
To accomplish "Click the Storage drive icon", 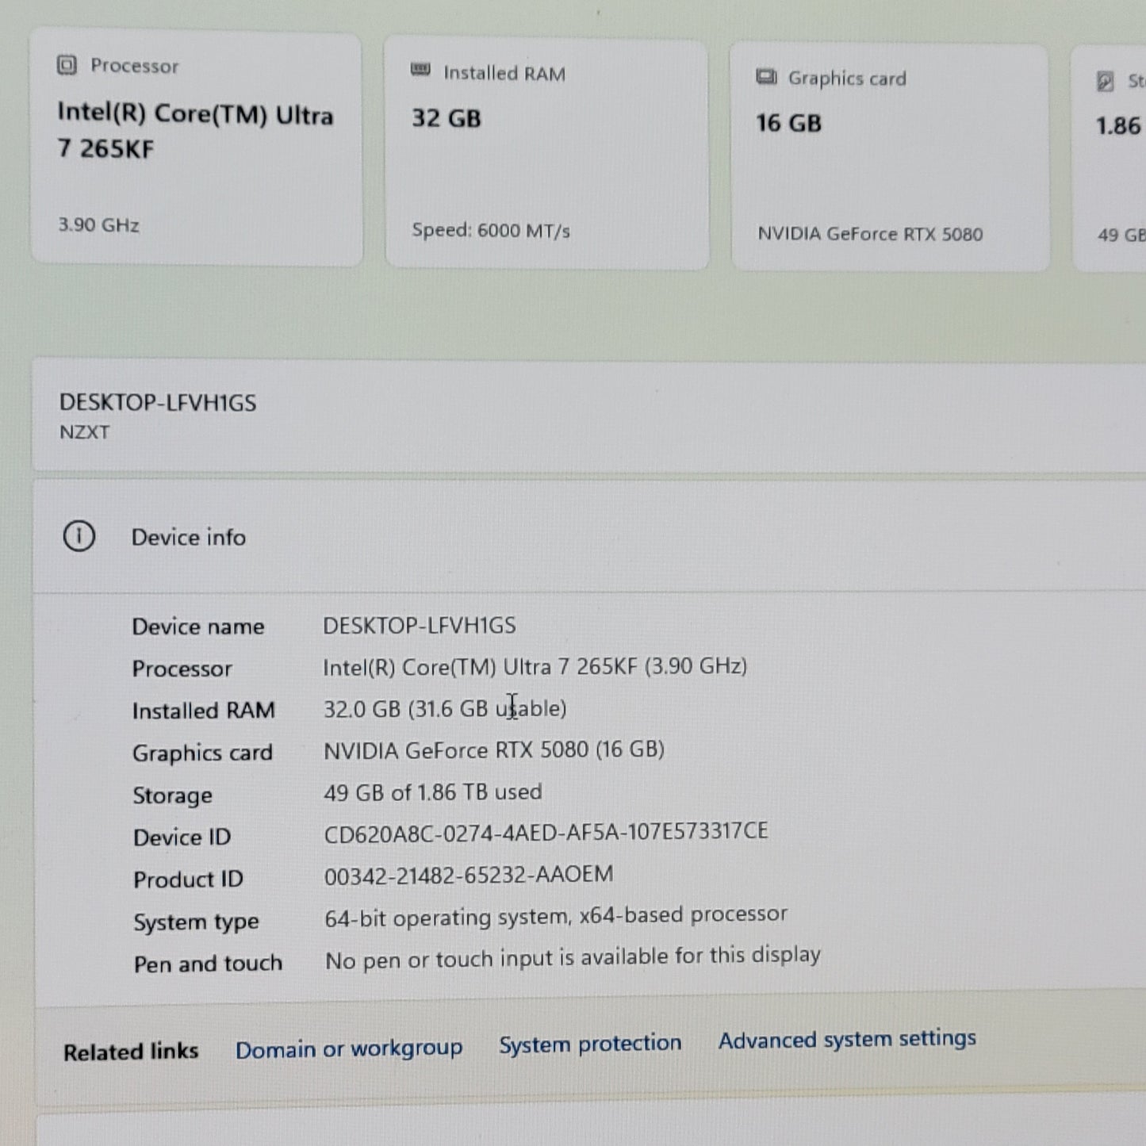I will (x=1105, y=81).
